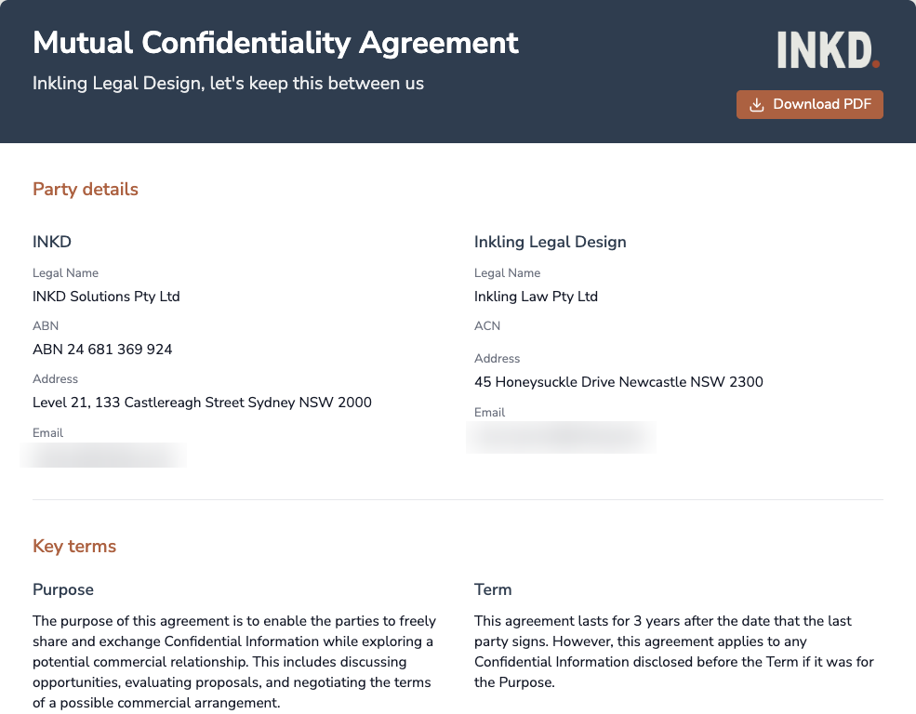Image resolution: width=916 pixels, height=714 pixels.
Task: Click the ABN 24 681 369 924 value
Action: (102, 349)
